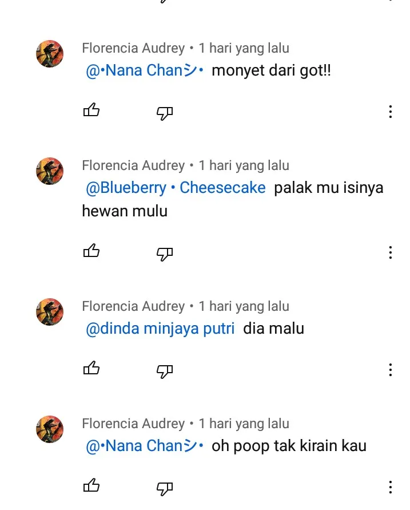Image resolution: width=410 pixels, height=510 pixels.
Task: Open three-dot menu for "dia malu" comment
Action: point(390,370)
